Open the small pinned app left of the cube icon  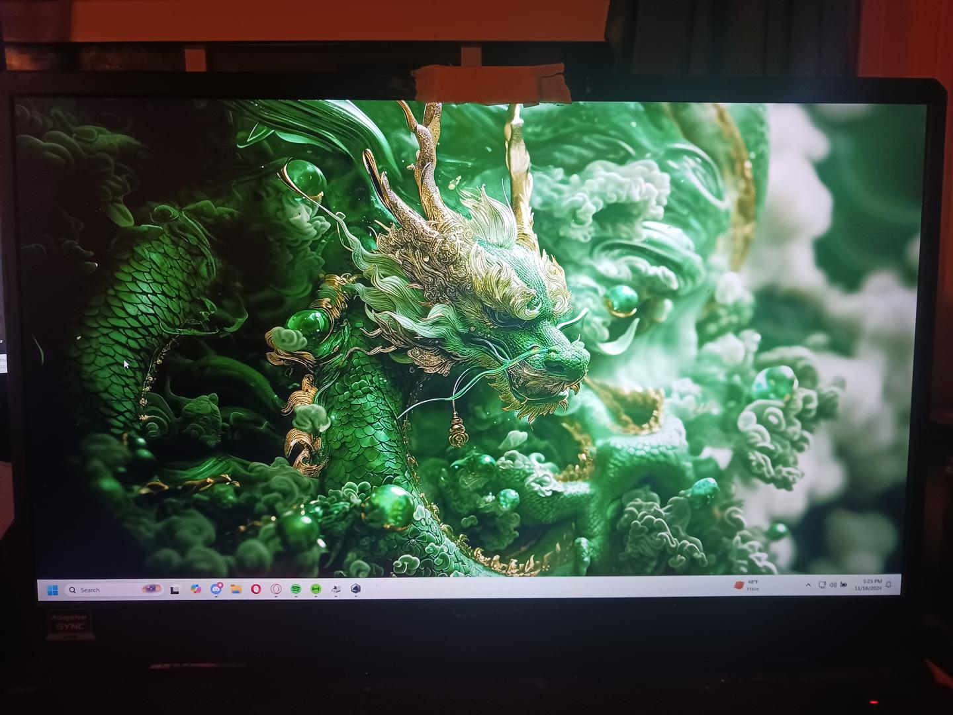pos(336,589)
